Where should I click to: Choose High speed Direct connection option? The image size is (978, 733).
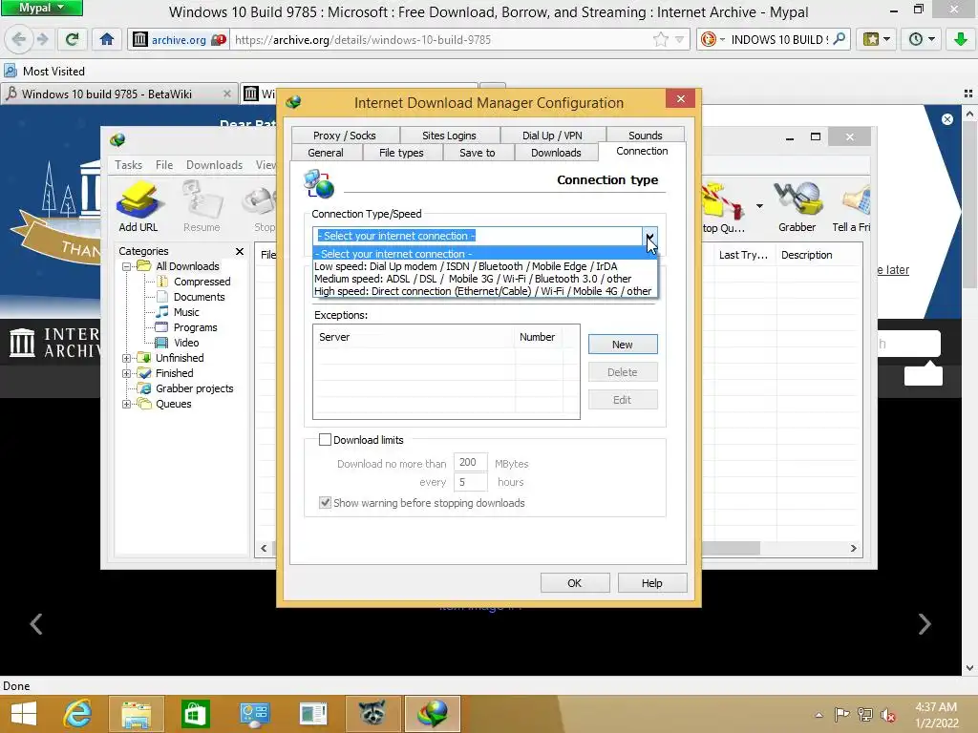[x=484, y=291]
